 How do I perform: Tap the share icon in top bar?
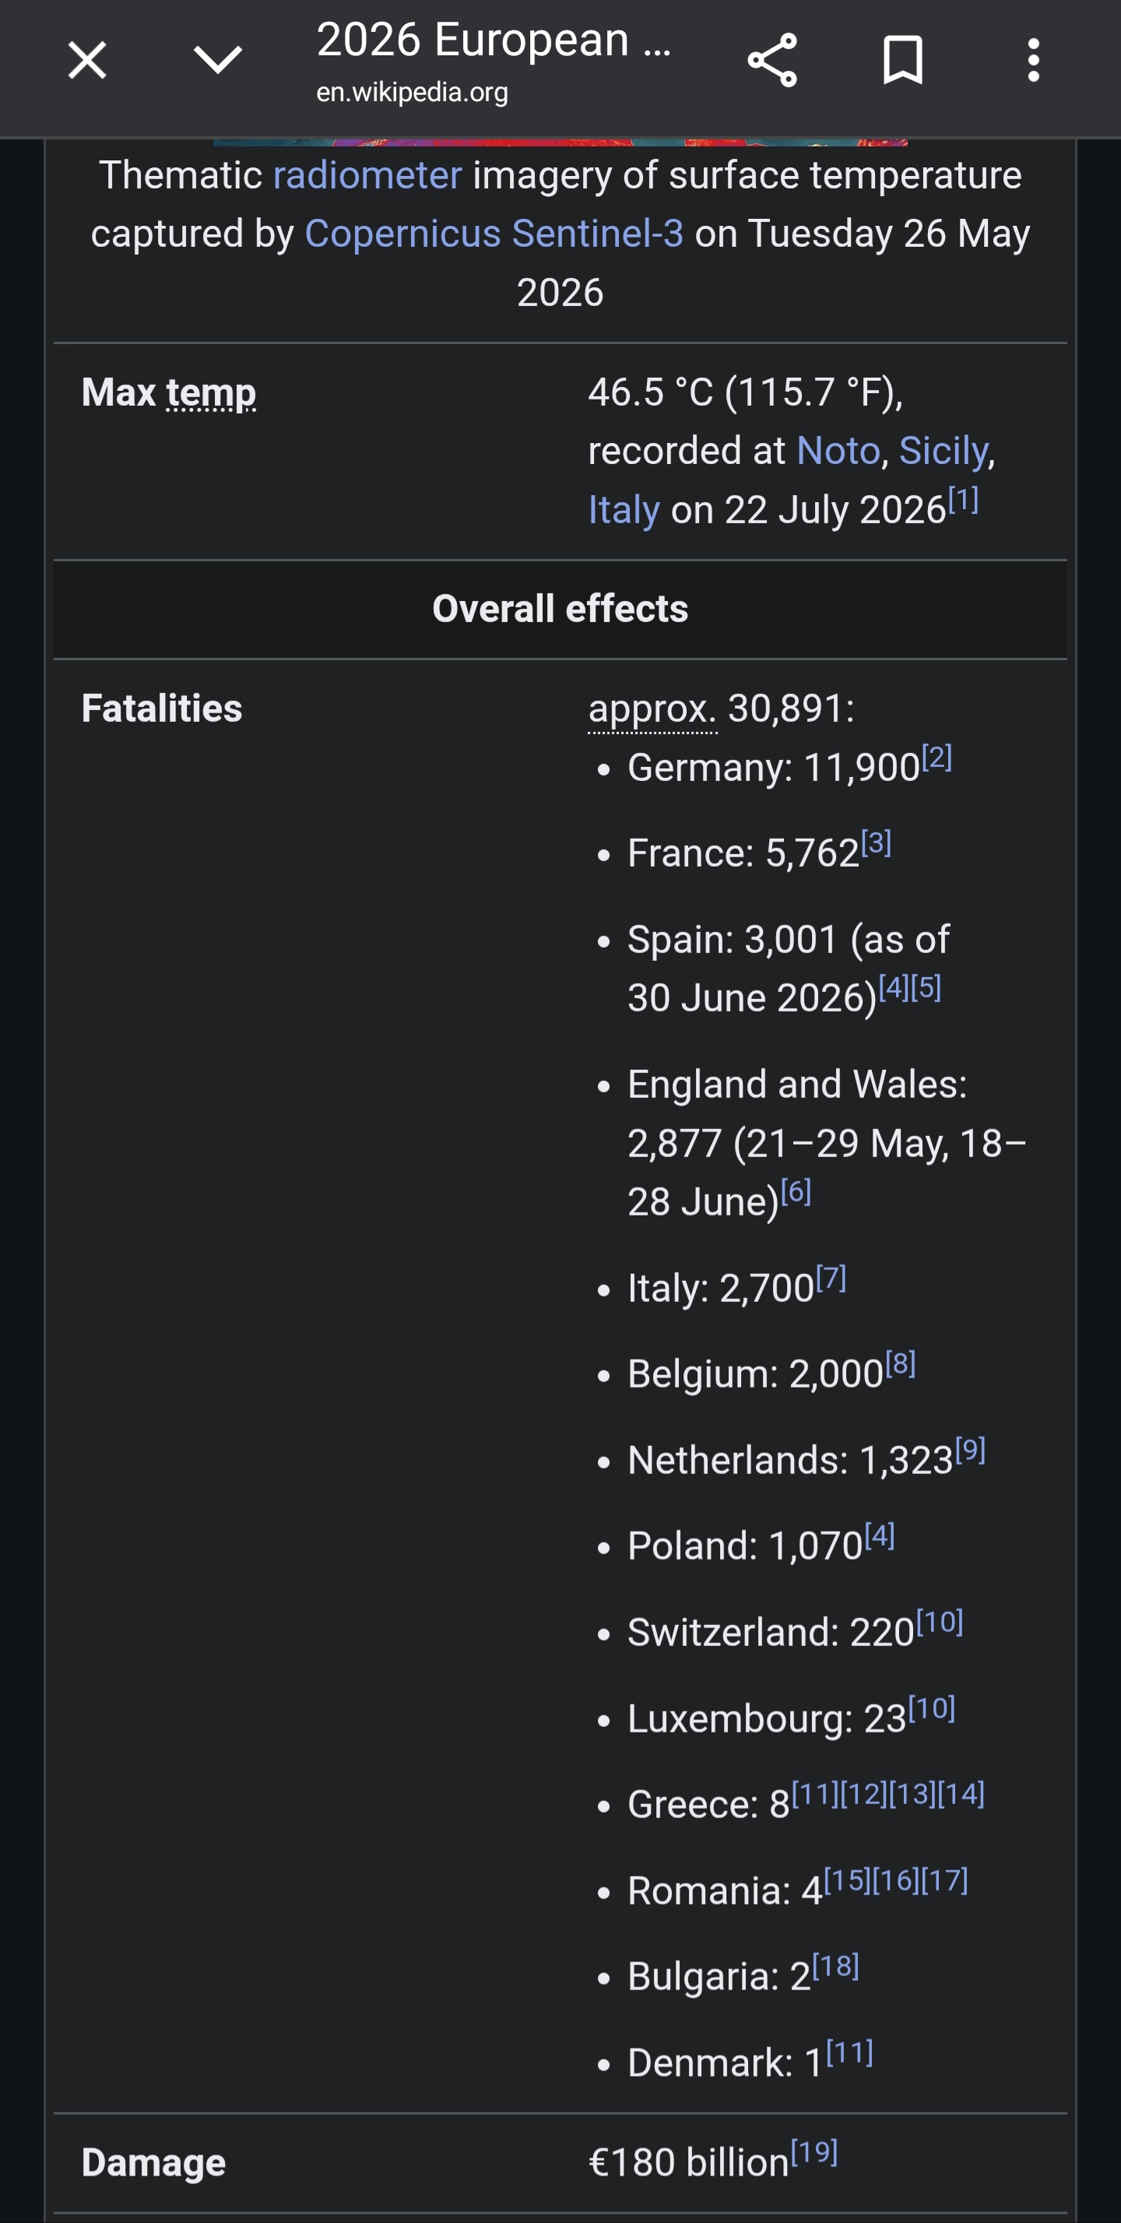(771, 61)
